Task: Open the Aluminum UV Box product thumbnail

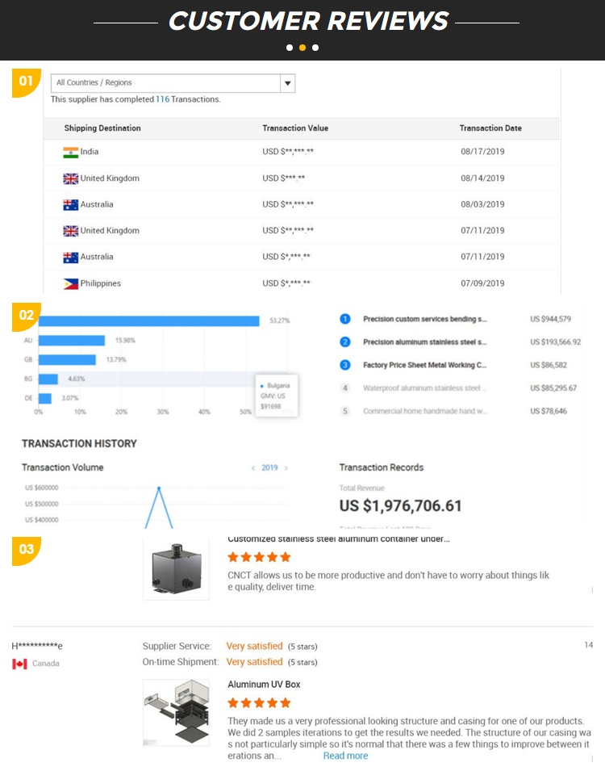Action: coord(176,711)
